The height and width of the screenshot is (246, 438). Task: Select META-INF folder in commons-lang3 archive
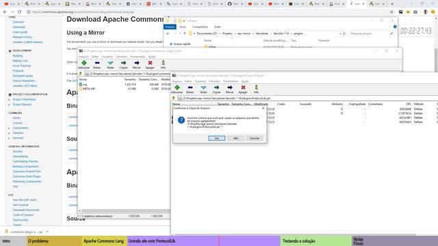point(89,89)
